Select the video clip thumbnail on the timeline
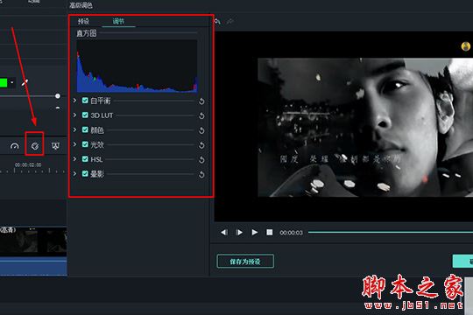Viewport: 473px width, 315px height. click(33, 241)
